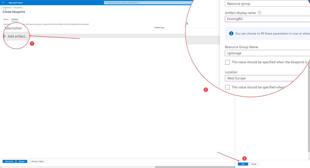Click the Resource Group Name input field
310x168 pixels.
click(x=267, y=53)
